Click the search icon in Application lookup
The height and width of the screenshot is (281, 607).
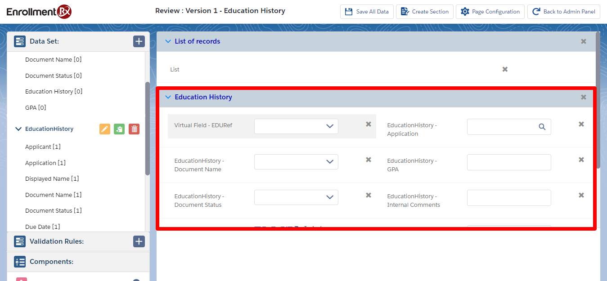(x=542, y=127)
